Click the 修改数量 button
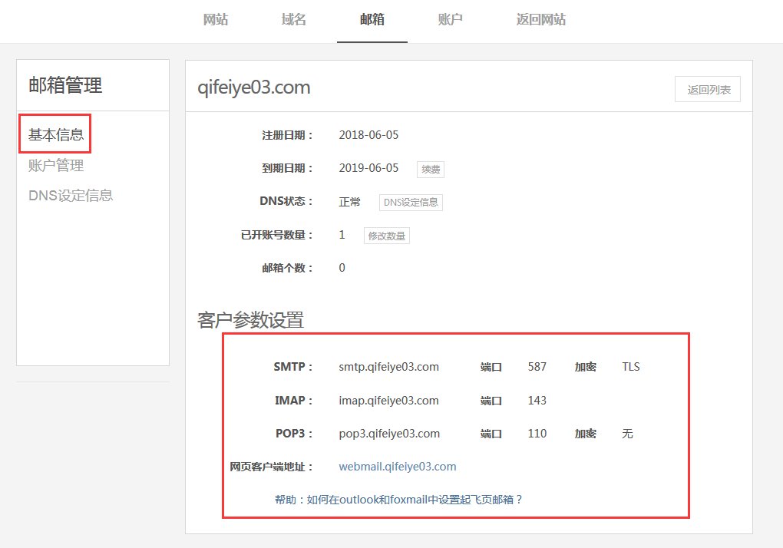The image size is (783, 548). 386,236
